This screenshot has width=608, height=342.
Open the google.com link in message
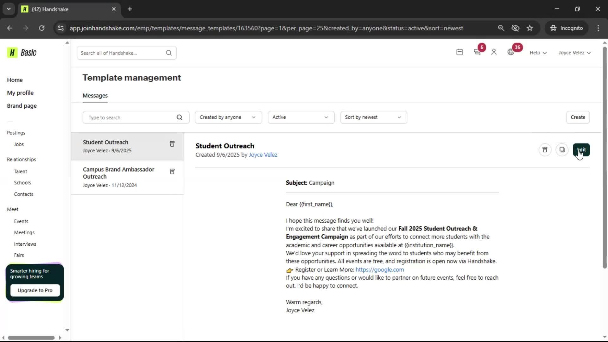tap(379, 270)
